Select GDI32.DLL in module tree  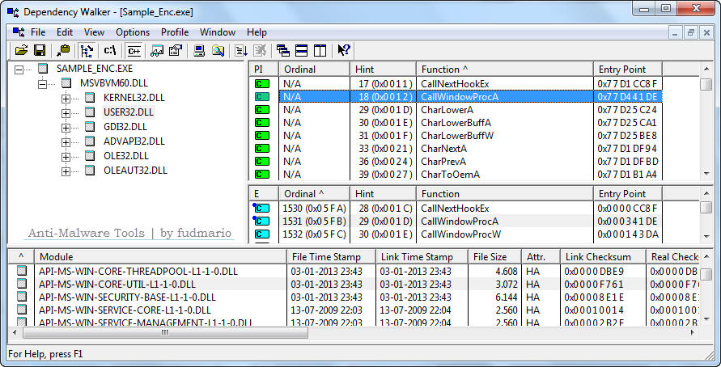[x=125, y=127]
